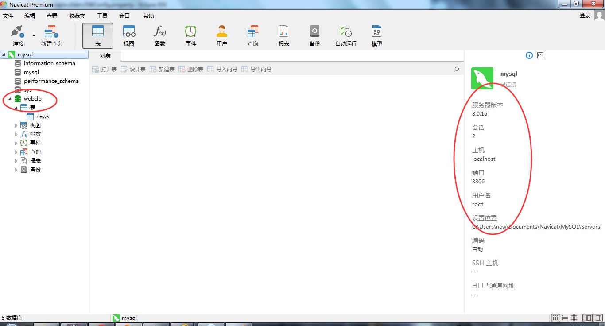Click the green MySQL dolphin connection icon
605x326 pixels.
482,78
